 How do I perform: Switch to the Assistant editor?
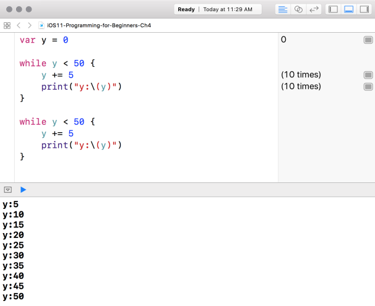click(x=298, y=9)
